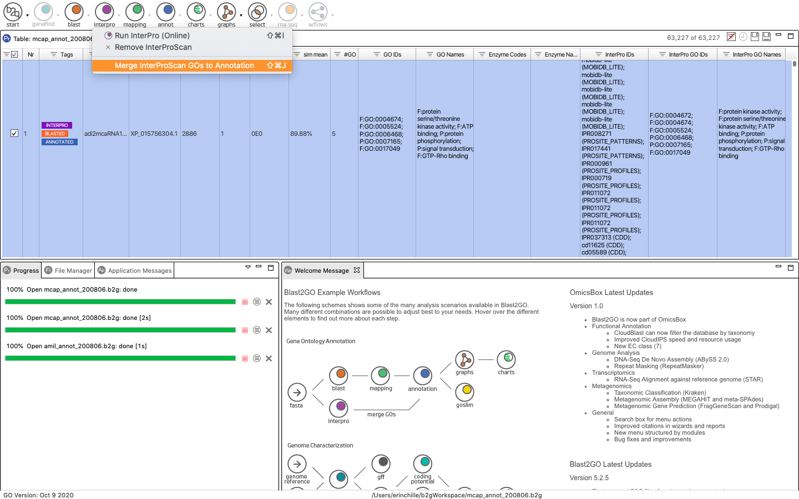The height and width of the screenshot is (499, 799).
Task: Click the genefind toolbar icon
Action: pos(43,12)
